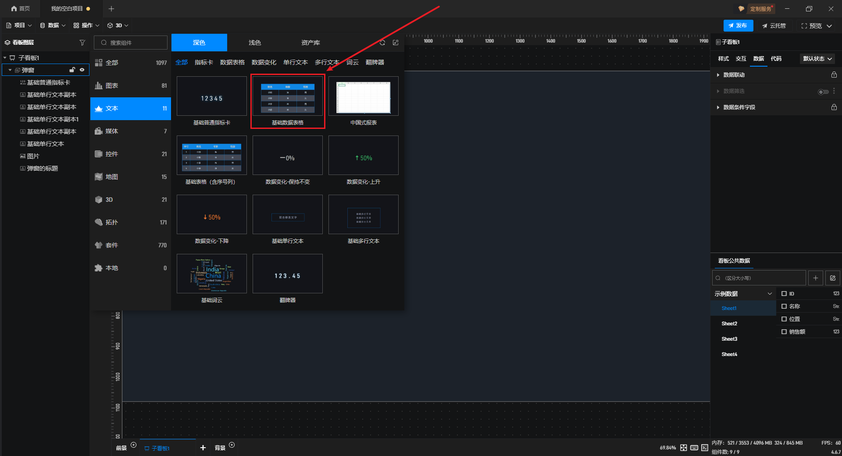
Task: Check the 销售额 field checkbox
Action: click(784, 332)
